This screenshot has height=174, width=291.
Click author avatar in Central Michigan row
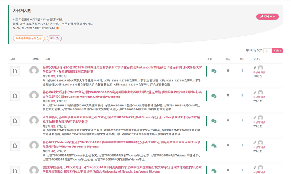[34, 96]
